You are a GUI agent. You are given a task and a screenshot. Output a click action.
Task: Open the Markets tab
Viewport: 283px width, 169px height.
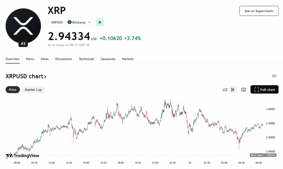128,59
